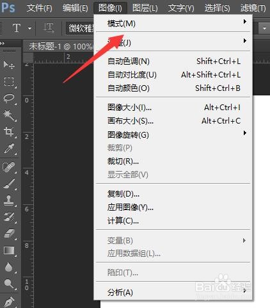Choose 分析(A) menu entry
Screen dimensions: 270x308
(x=173, y=292)
